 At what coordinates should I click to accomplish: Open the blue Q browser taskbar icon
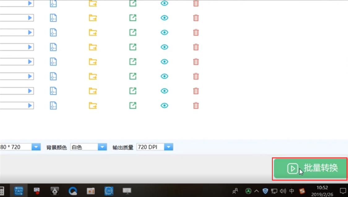coord(73,191)
